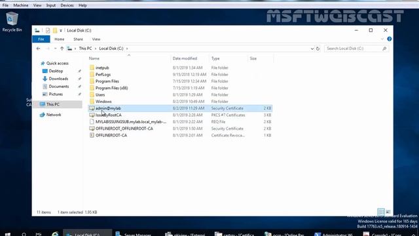
Task: Open Explorer Help question mark icon
Action: tap(390, 39)
